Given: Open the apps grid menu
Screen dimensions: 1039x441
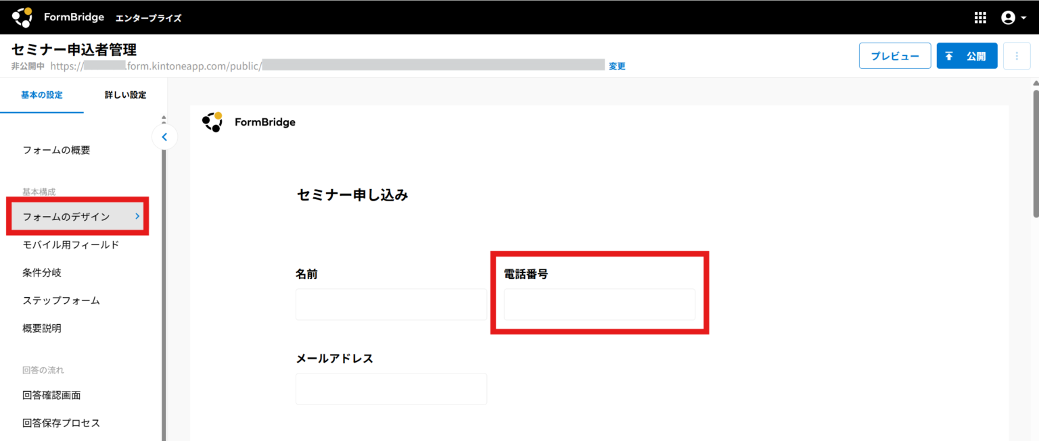Looking at the screenshot, I should click(x=980, y=18).
